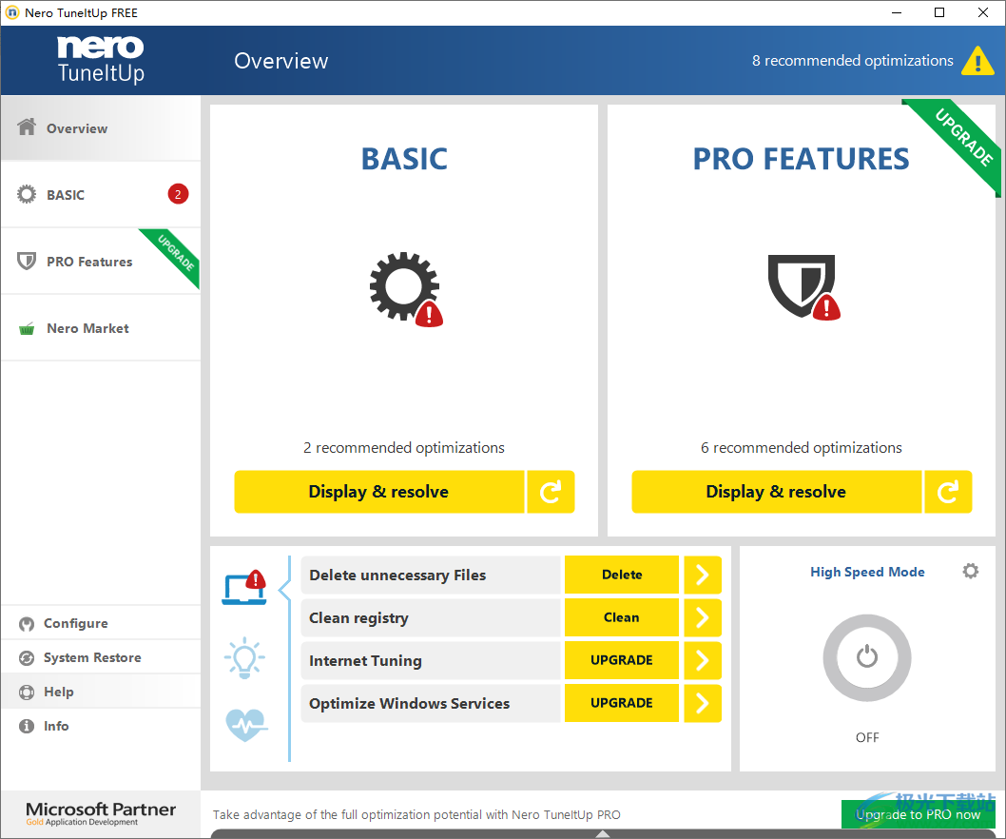1006x839 pixels.
Task: Click the Clean button for the registry
Action: [622, 617]
